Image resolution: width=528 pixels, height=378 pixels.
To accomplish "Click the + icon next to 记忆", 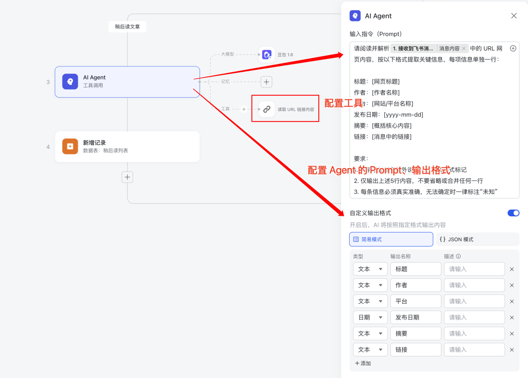I will point(266,82).
